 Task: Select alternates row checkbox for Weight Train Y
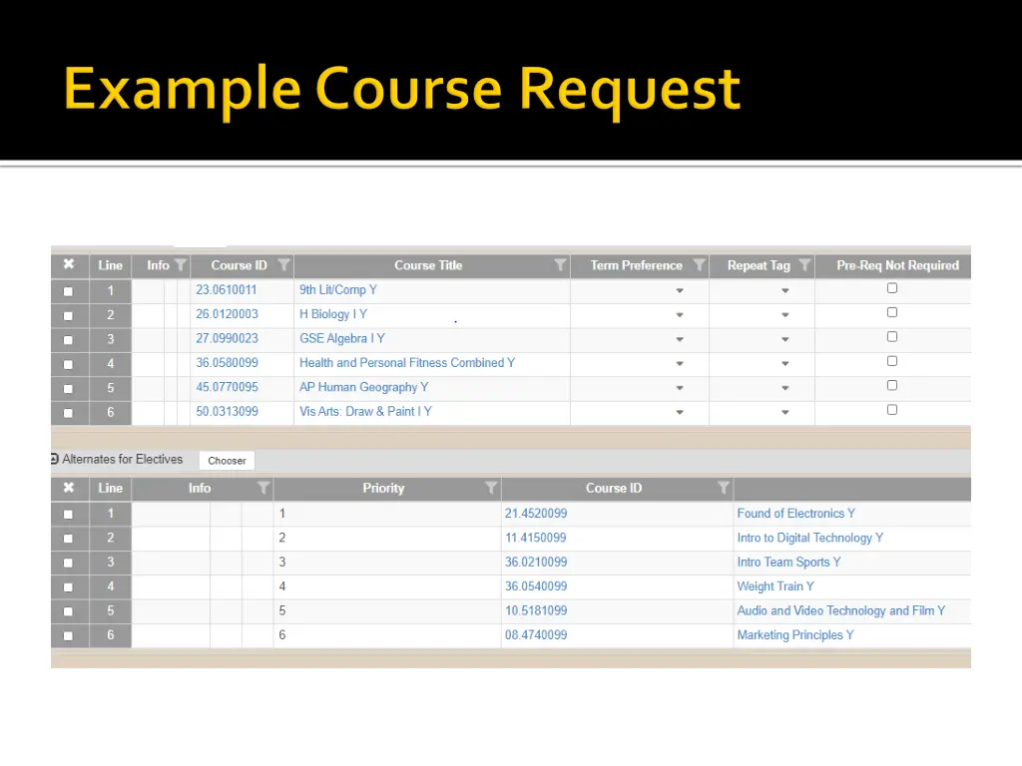(x=68, y=587)
